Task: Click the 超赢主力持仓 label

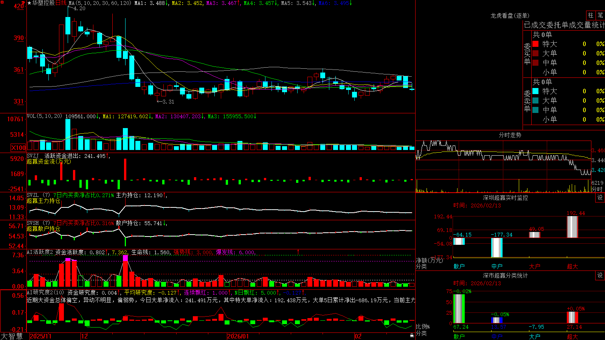Action: pyautogui.click(x=43, y=201)
